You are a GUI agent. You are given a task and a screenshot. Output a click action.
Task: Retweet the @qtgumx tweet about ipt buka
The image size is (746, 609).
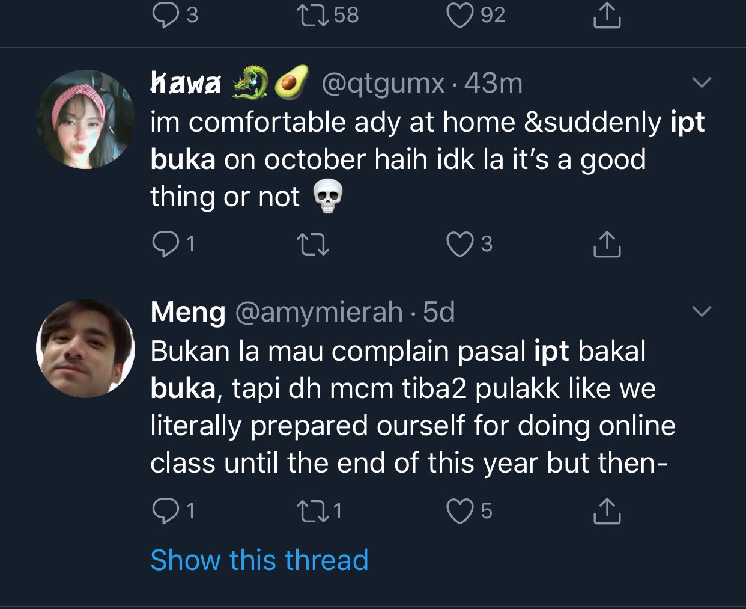[x=313, y=245]
